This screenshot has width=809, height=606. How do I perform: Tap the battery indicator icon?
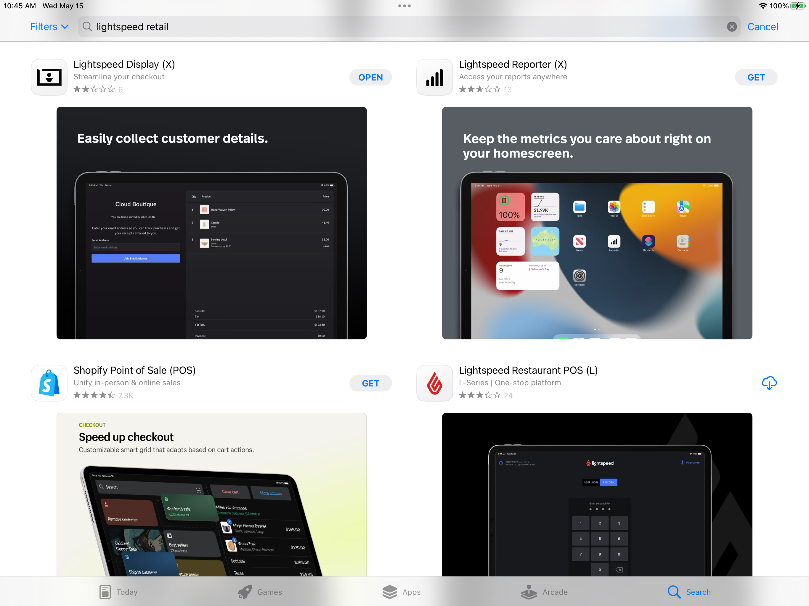click(797, 6)
